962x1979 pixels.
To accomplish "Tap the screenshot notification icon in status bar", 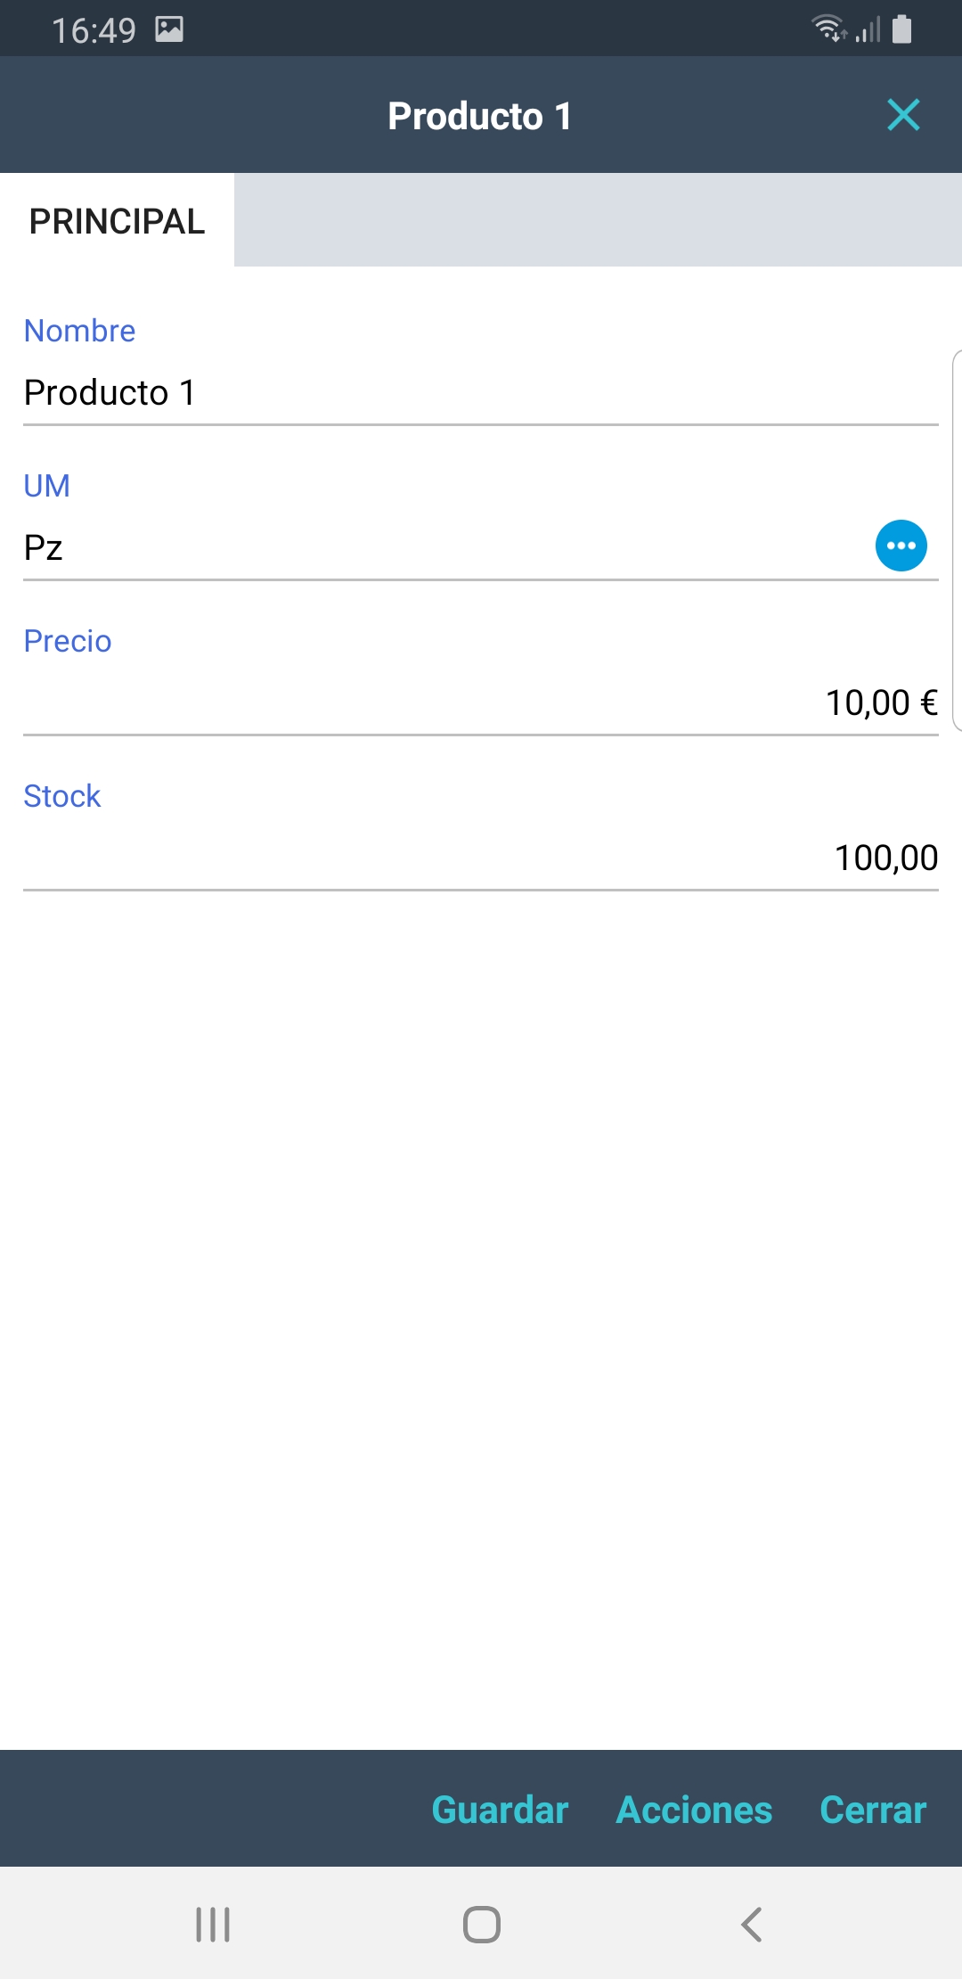I will click(x=169, y=29).
